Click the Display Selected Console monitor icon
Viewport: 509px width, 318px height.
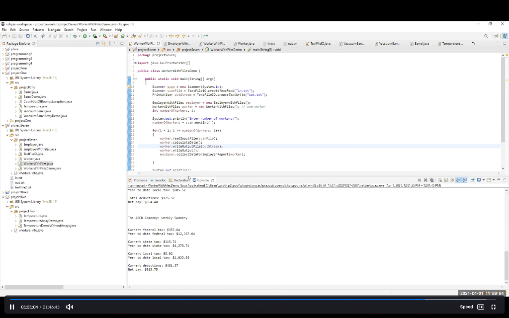(479, 180)
